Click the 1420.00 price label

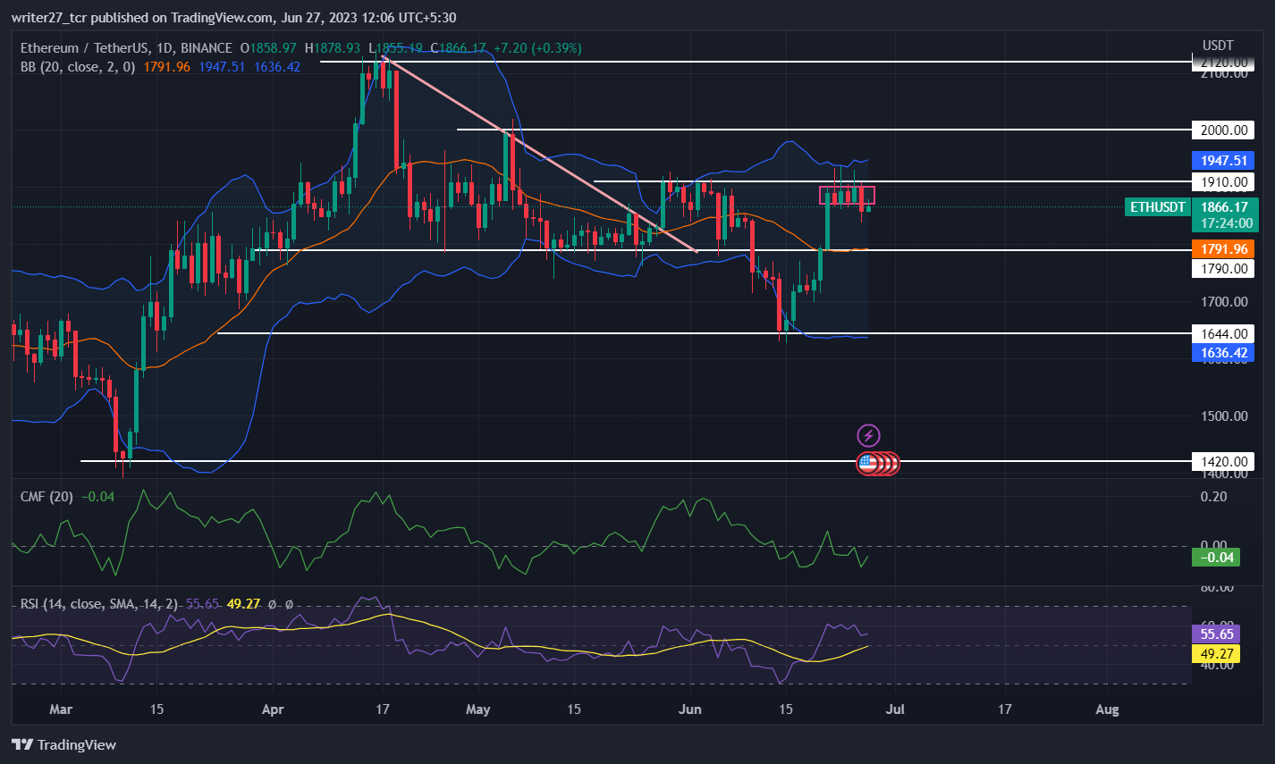pos(1224,462)
